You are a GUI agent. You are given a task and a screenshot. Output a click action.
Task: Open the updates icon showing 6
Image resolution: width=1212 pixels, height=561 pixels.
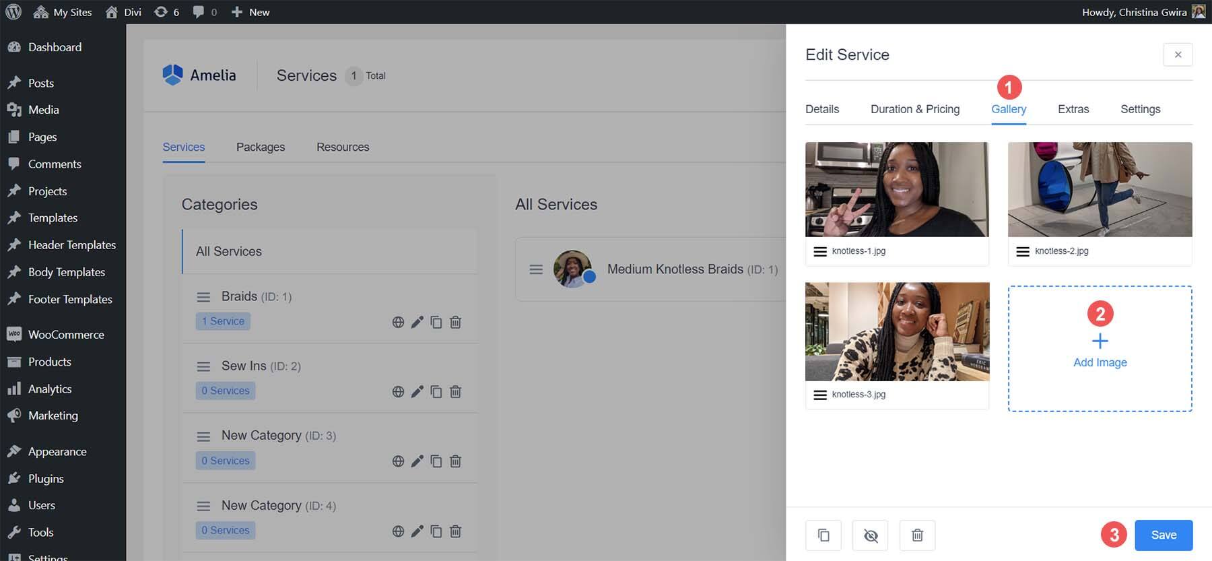pyautogui.click(x=166, y=12)
